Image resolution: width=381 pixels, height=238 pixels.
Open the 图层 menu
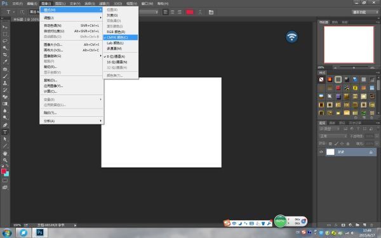point(60,4)
